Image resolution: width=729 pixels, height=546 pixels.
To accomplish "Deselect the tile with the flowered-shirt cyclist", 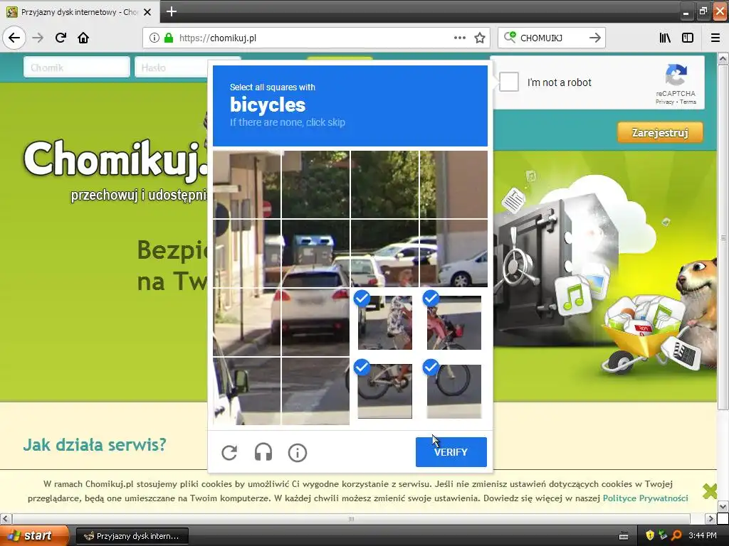I will [x=384, y=322].
